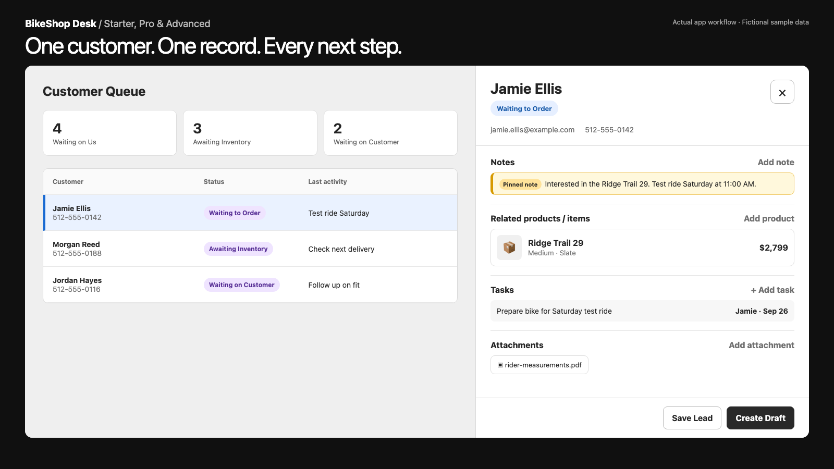Close the Jamie Ellis detail panel
The height and width of the screenshot is (469, 834).
pos(782,92)
